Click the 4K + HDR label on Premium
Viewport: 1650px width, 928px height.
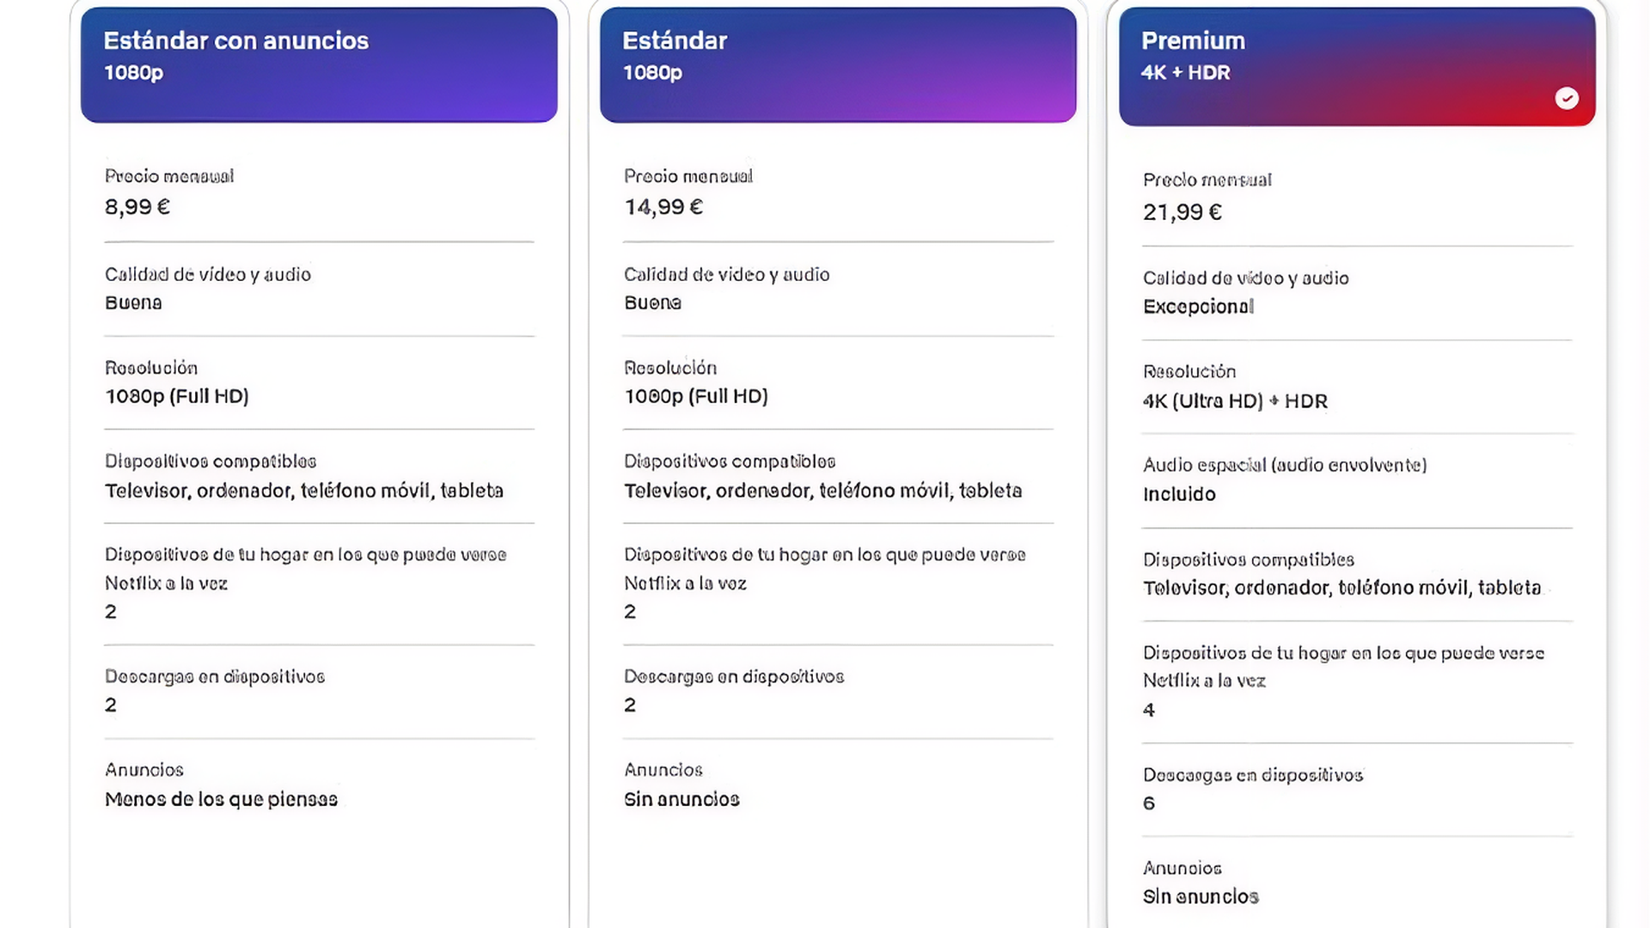pyautogui.click(x=1186, y=73)
